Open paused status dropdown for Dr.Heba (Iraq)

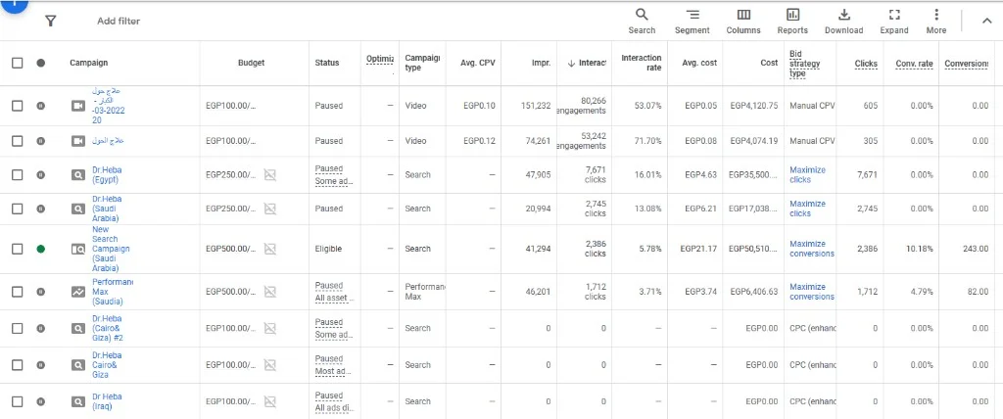coord(41,401)
